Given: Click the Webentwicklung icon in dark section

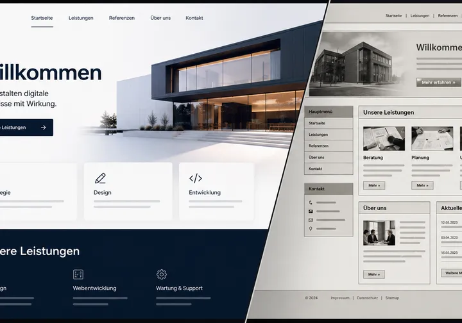Looking at the screenshot, I should pos(78,274).
